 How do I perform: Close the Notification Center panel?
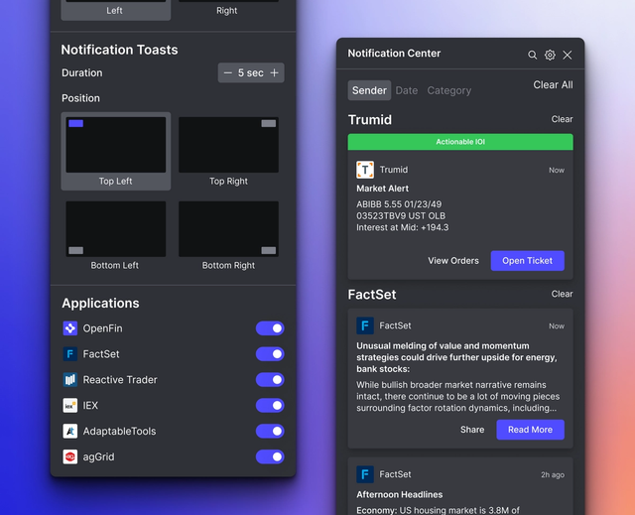coord(567,55)
